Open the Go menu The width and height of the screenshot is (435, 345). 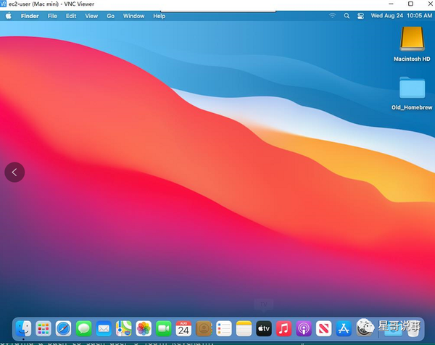click(111, 16)
